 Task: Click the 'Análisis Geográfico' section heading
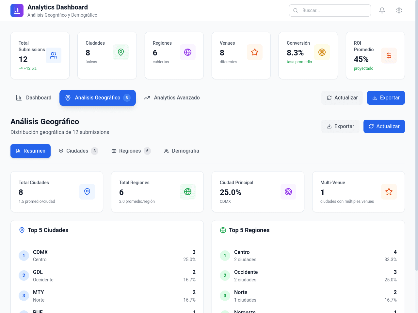coord(45,122)
